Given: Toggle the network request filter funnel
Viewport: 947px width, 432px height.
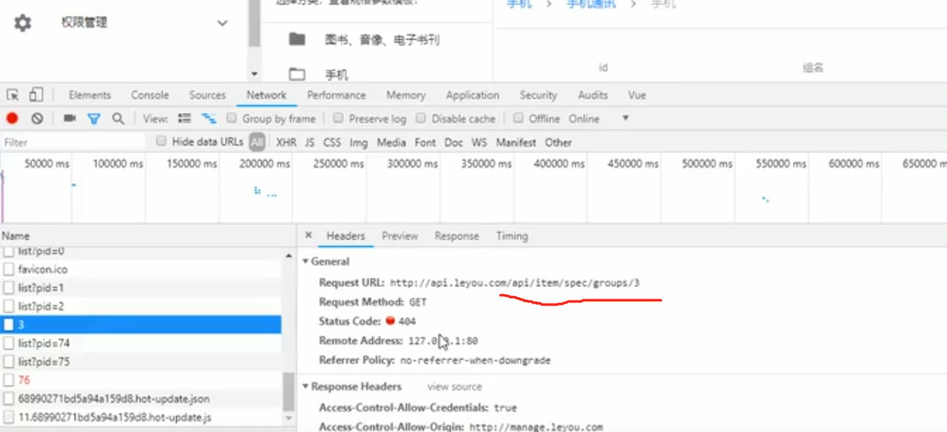Looking at the screenshot, I should pos(93,118).
